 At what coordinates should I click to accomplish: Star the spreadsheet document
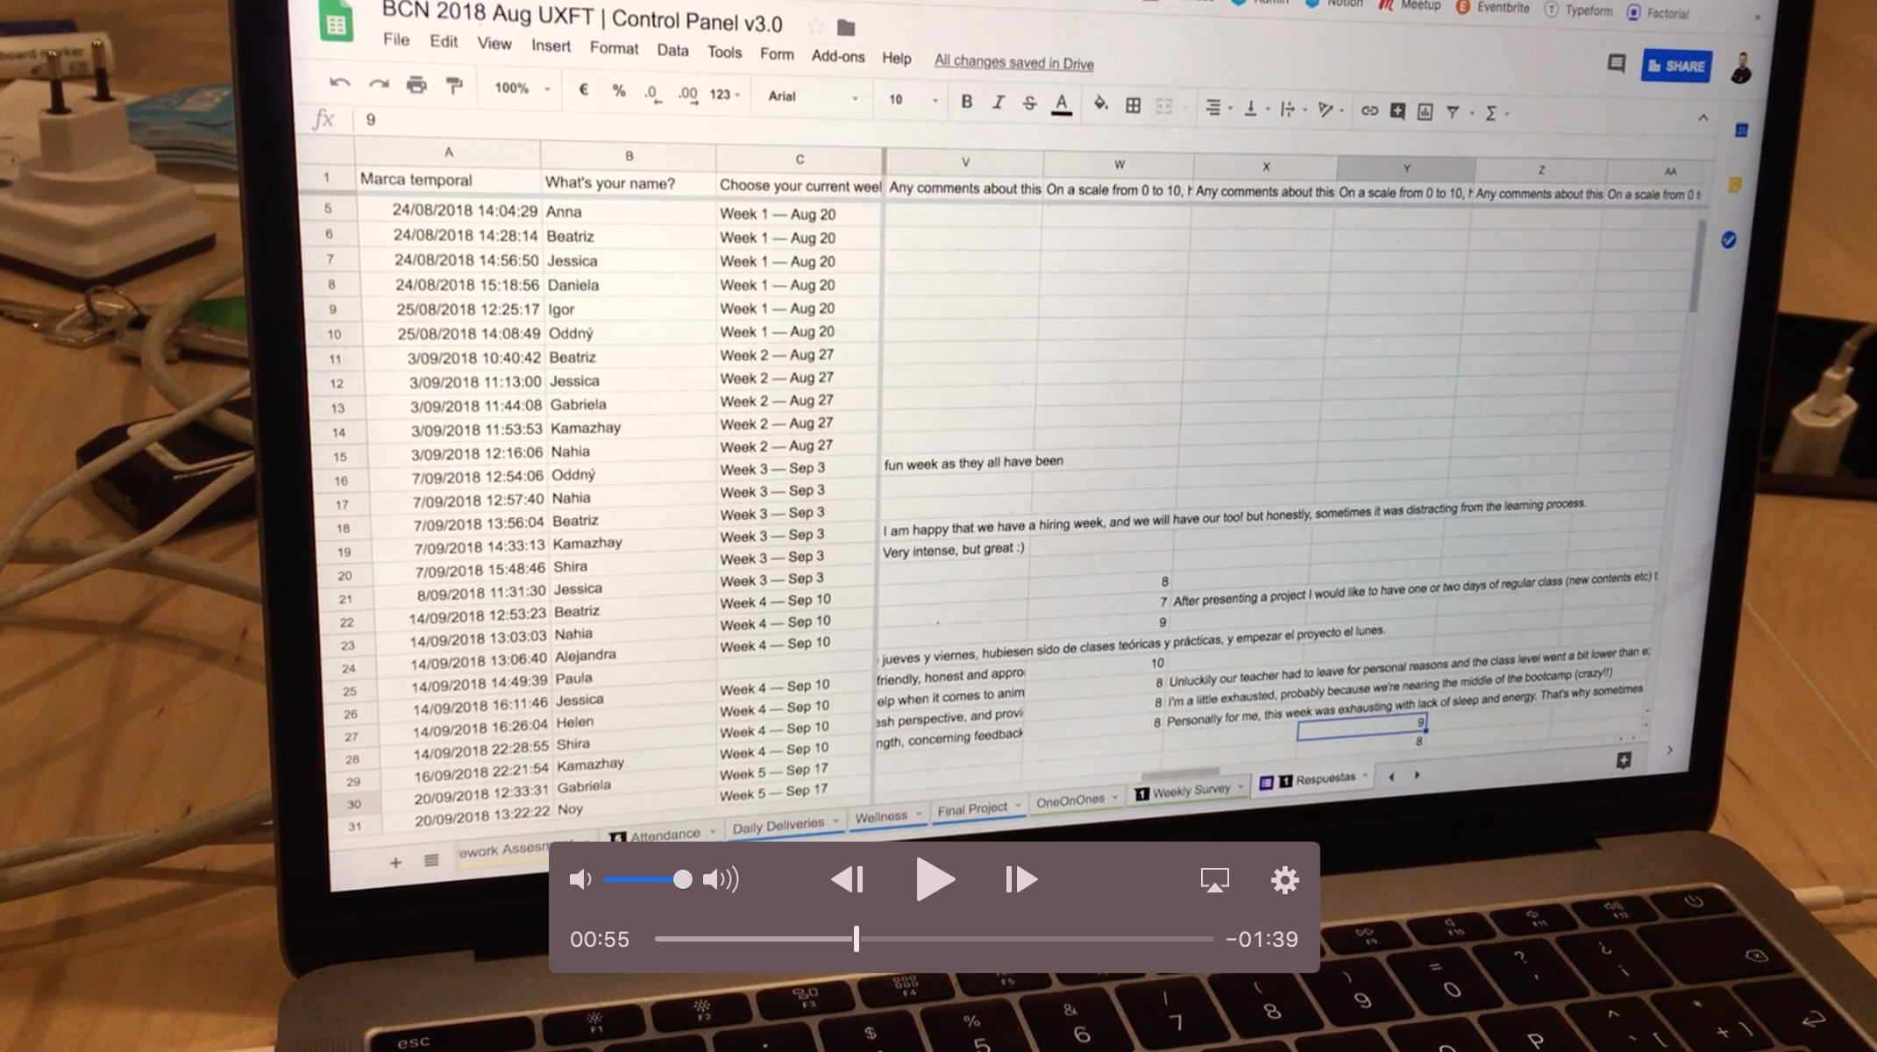point(815,25)
